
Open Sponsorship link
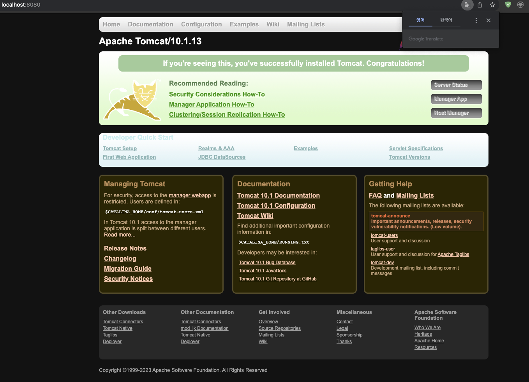tap(349, 335)
